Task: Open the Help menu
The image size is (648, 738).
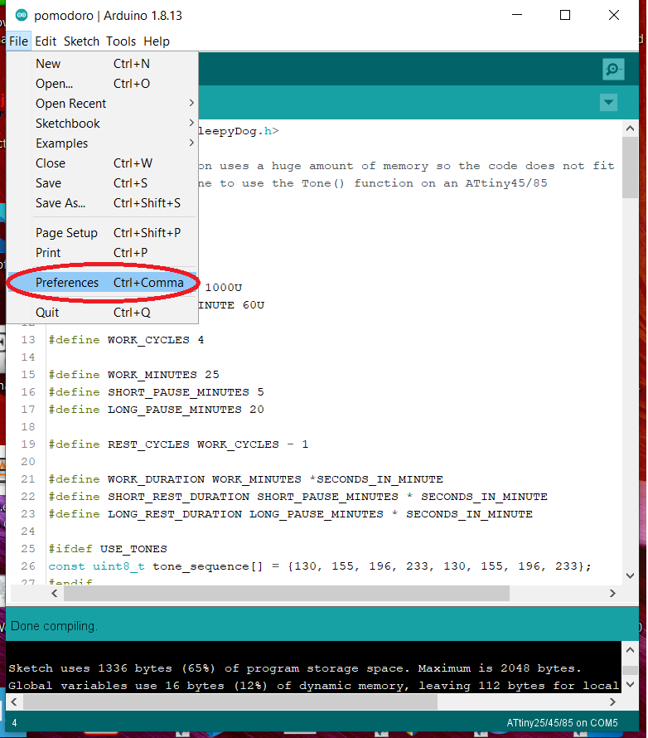Action: point(157,41)
